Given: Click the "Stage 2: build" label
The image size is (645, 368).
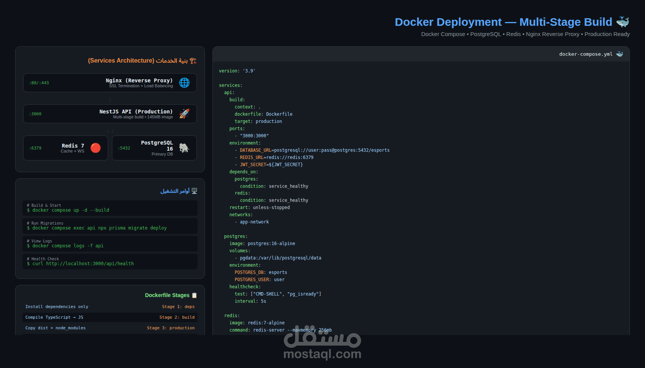Looking at the screenshot, I should [177, 317].
